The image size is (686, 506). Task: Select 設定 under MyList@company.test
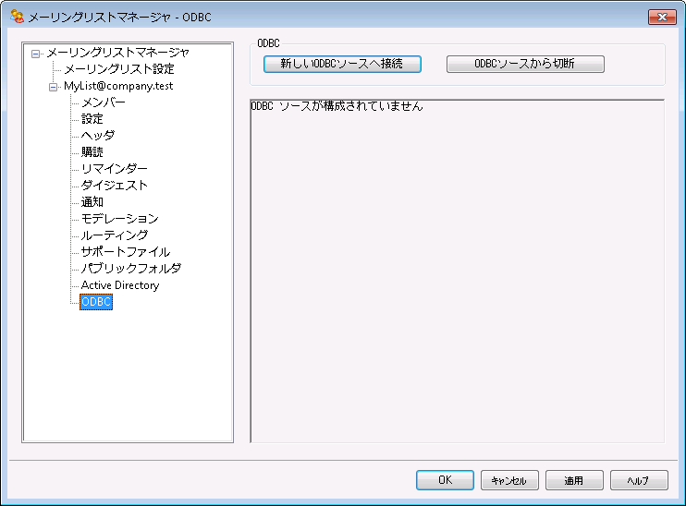(92, 119)
